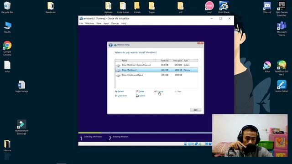Image resolution: width=292 pixels, height=164 pixels.
Task: Open the Aplikasi Kuliah folder
Action: click(108, 9)
